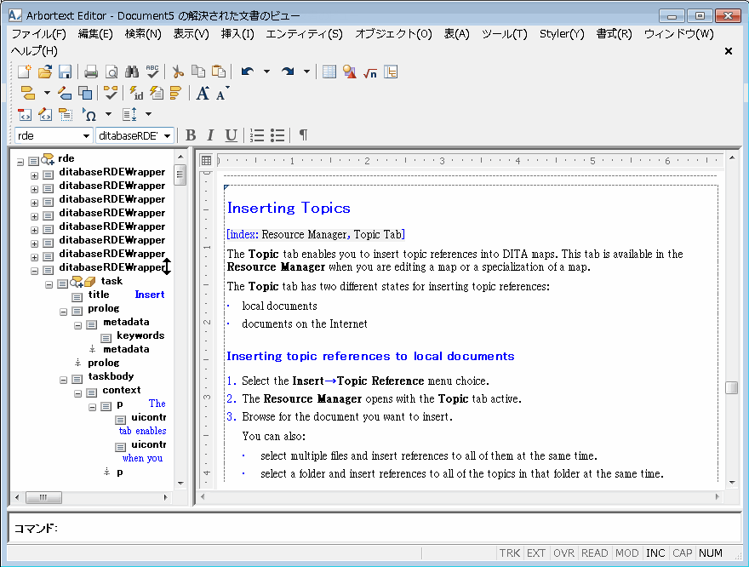Viewport: 749px width, 567px height.
Task: Collapse the root rde tree node
Action: [20, 162]
